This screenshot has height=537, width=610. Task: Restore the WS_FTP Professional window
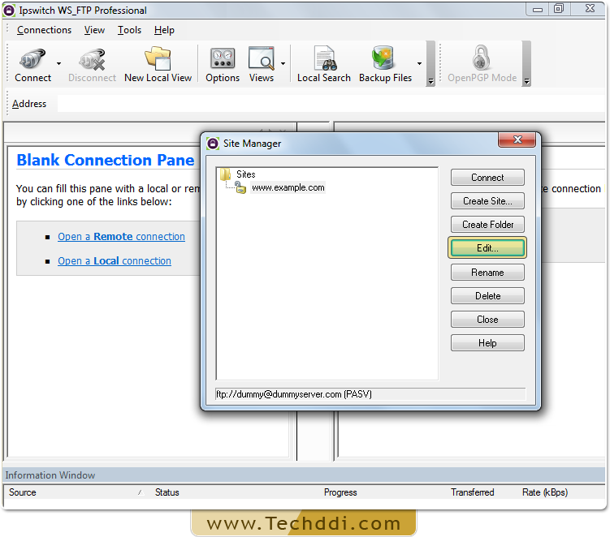coord(559,9)
